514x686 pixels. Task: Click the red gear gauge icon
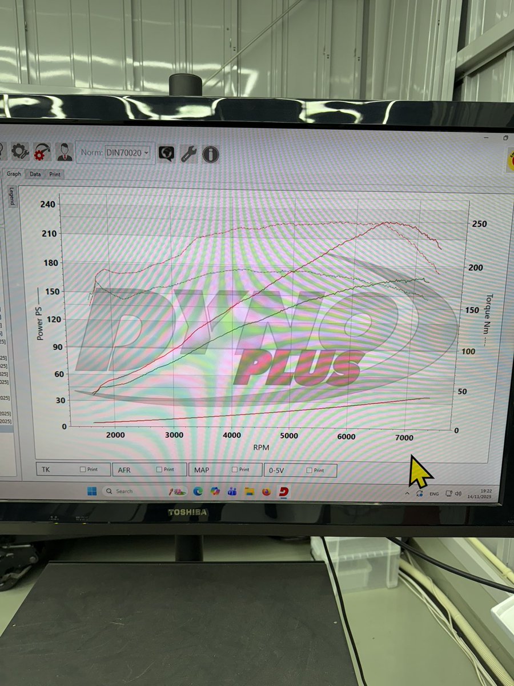coord(42,152)
